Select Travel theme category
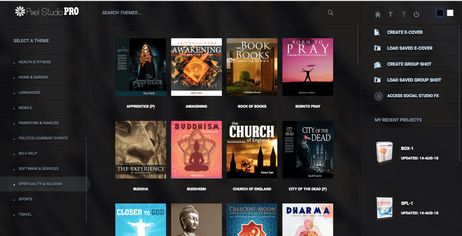 pos(25,214)
